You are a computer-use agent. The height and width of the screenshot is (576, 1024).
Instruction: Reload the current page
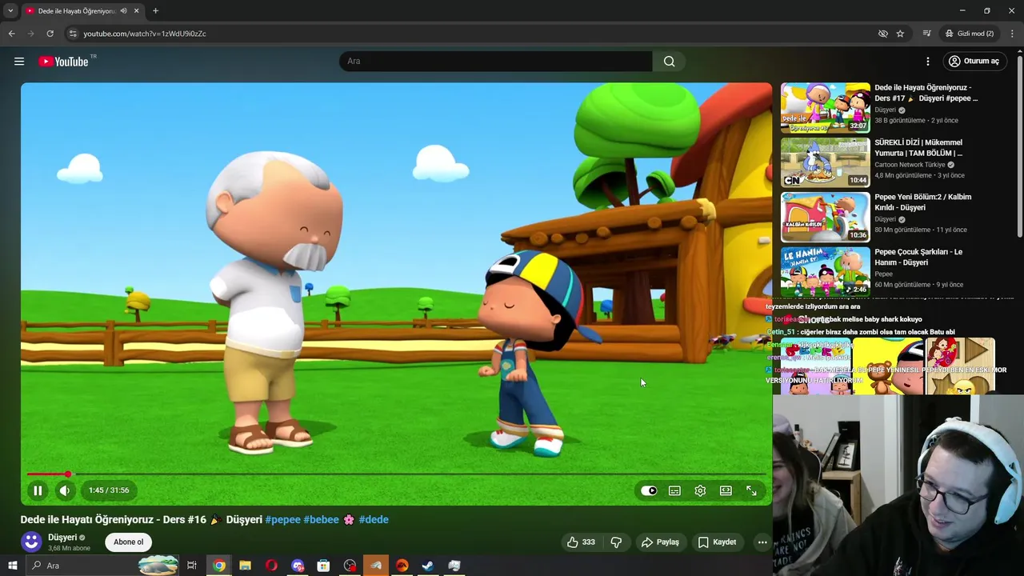[x=50, y=34]
